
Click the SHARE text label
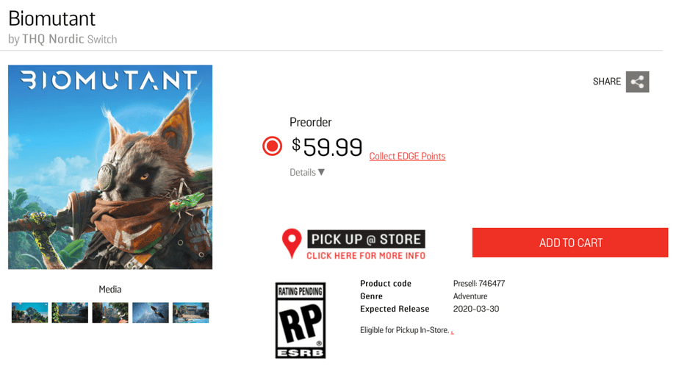(606, 82)
